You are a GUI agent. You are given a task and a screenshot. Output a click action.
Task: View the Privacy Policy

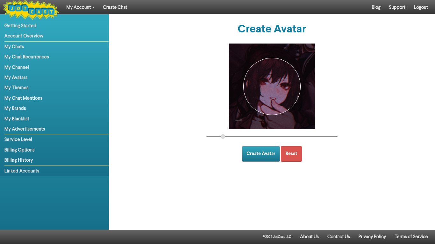(372, 236)
